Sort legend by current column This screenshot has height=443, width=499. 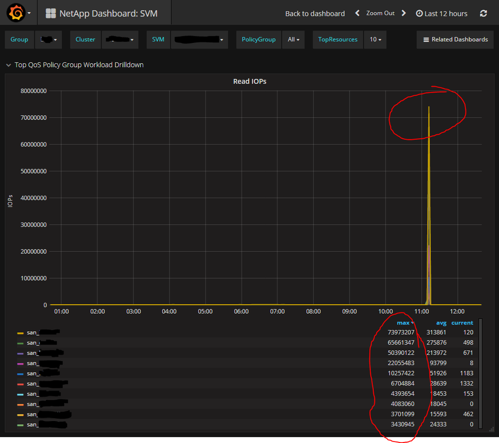coord(462,323)
